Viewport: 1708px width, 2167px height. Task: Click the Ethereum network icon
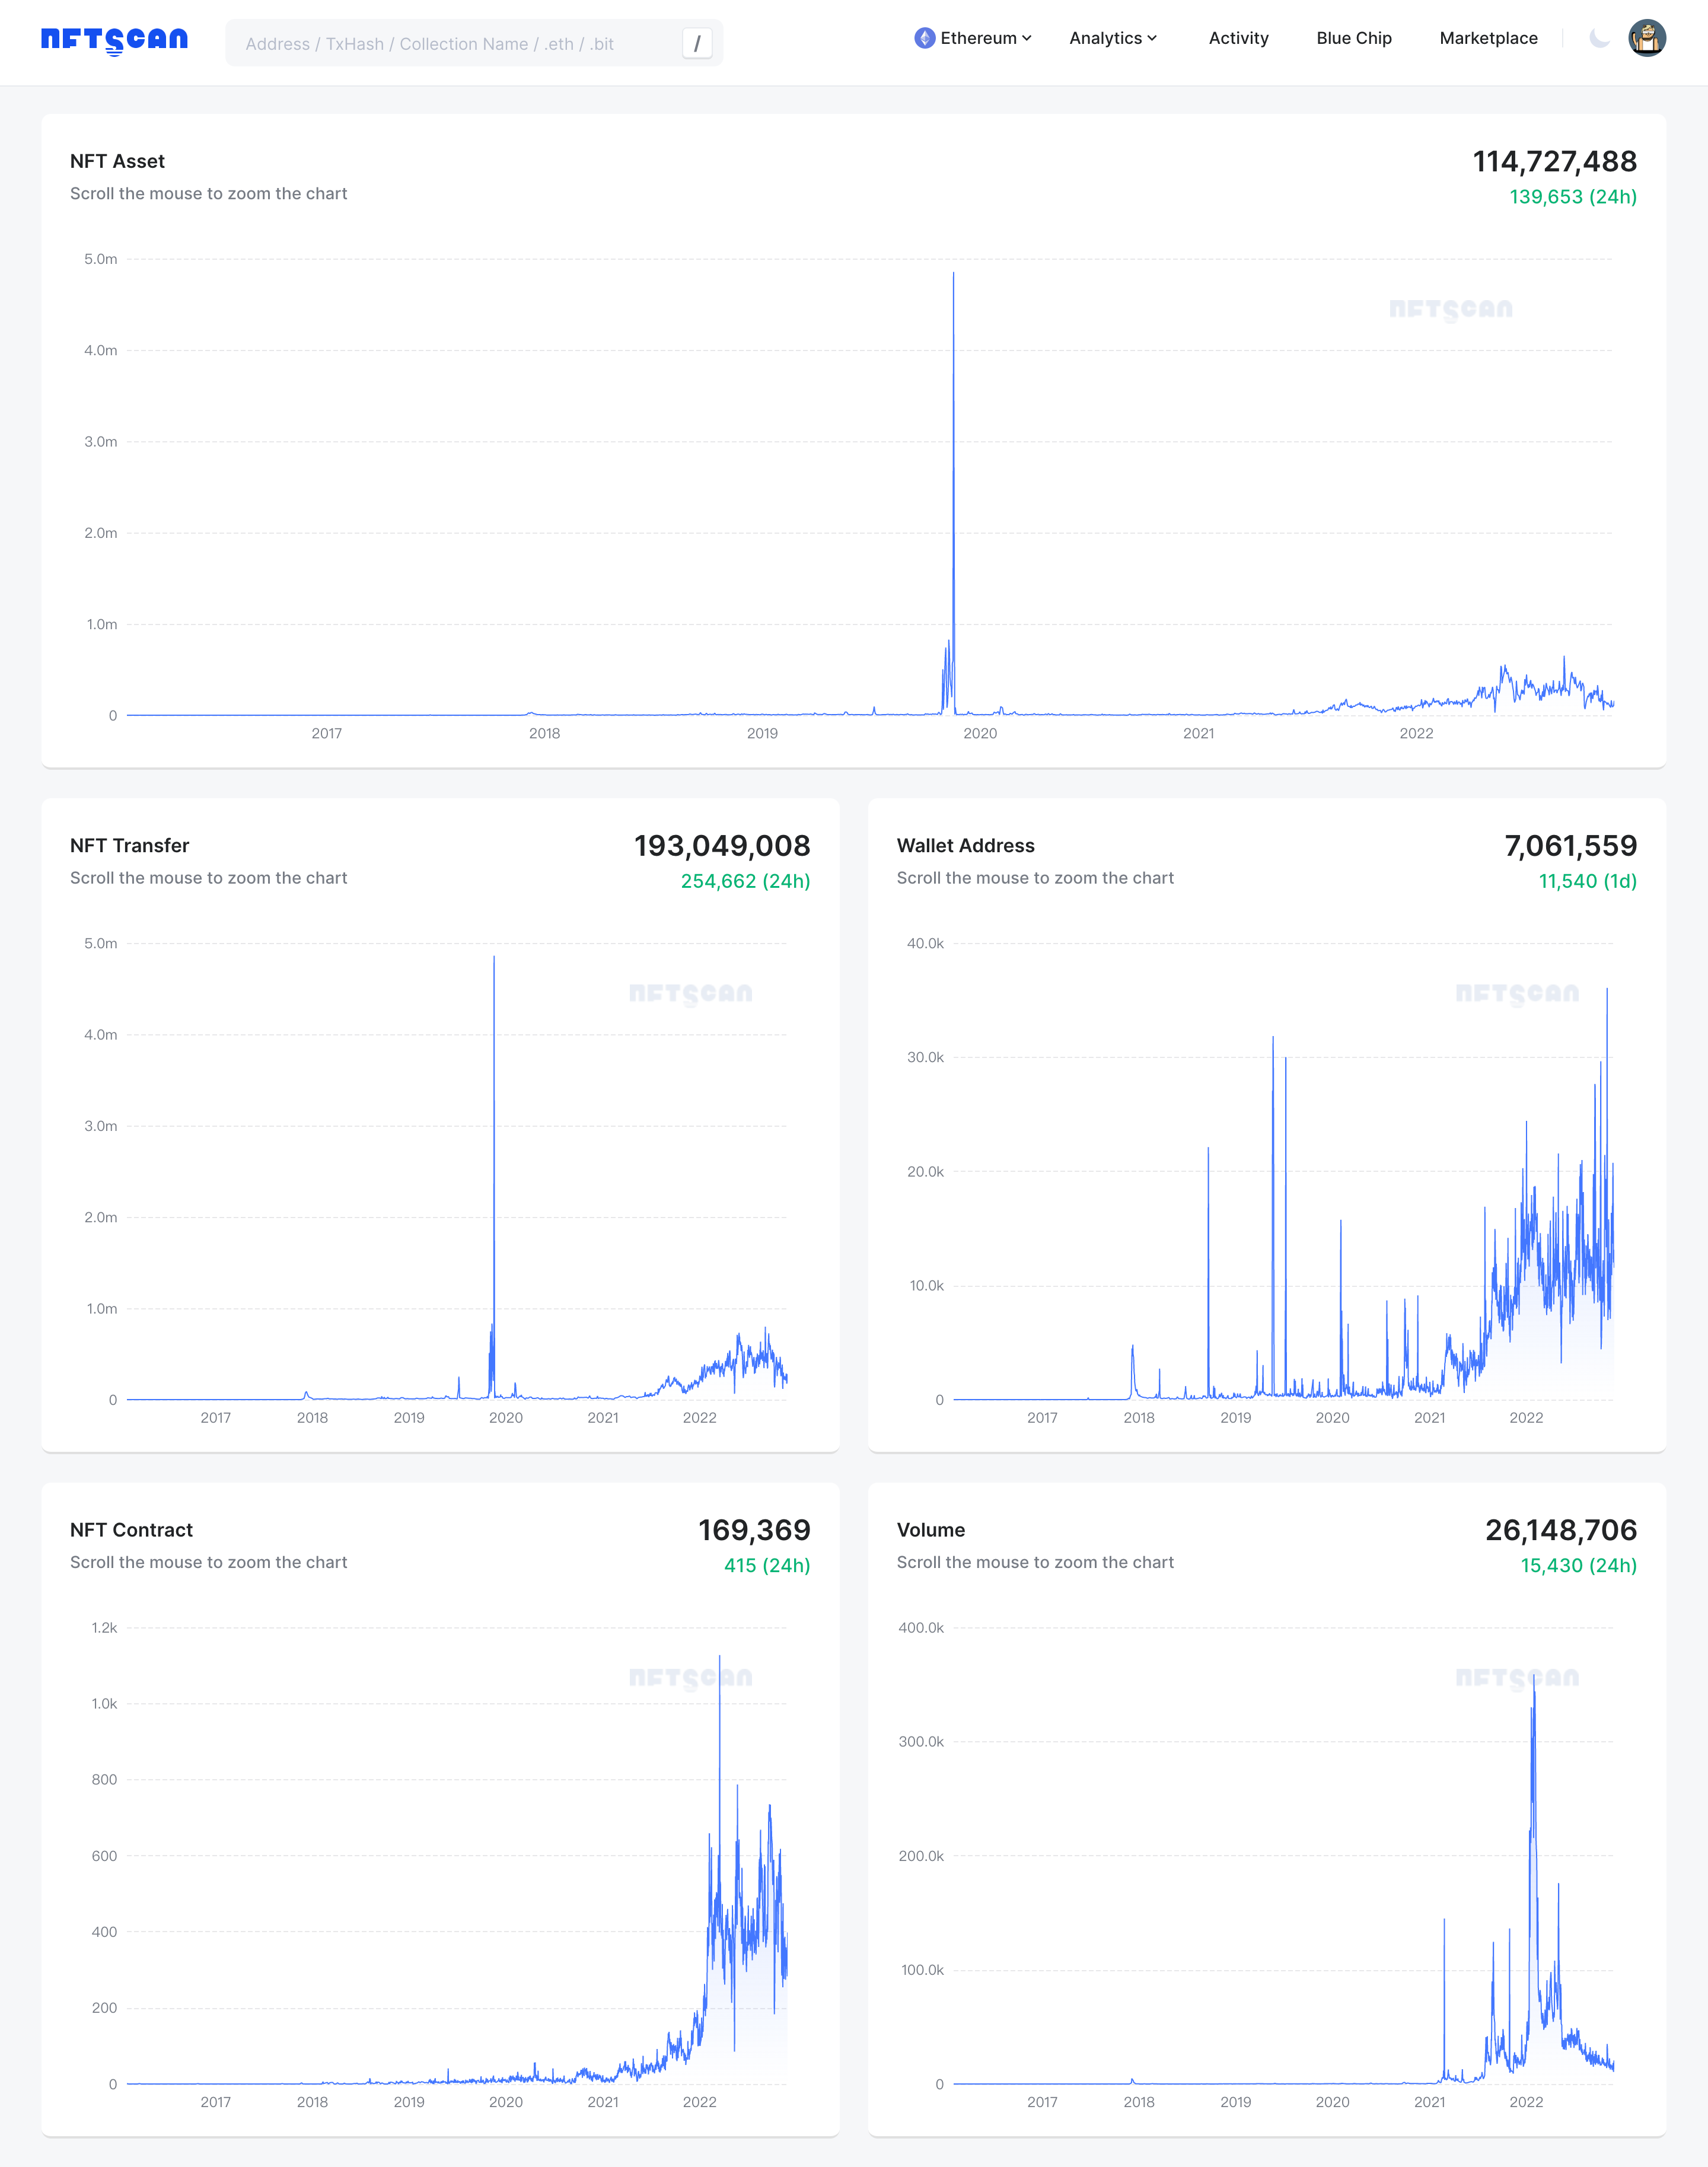coord(925,38)
